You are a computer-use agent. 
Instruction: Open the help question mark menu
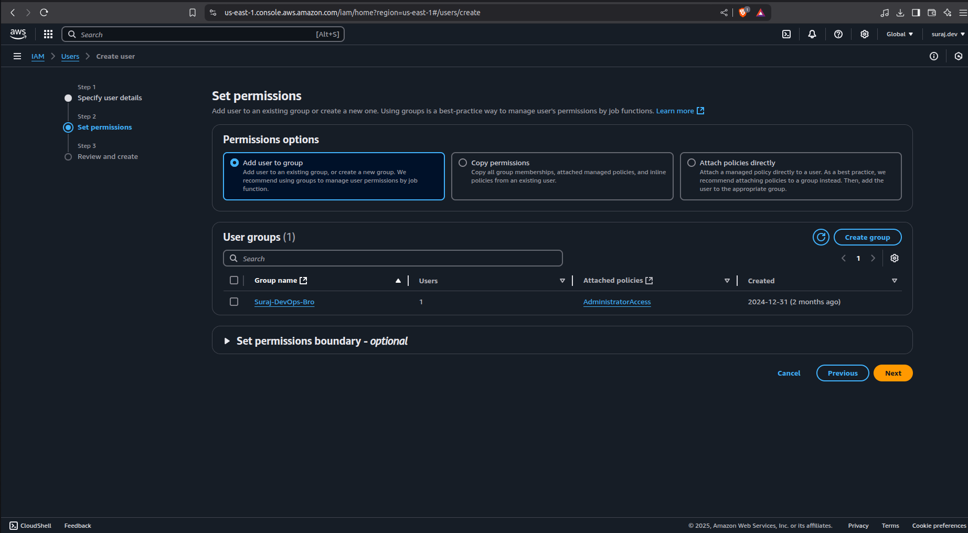click(838, 34)
